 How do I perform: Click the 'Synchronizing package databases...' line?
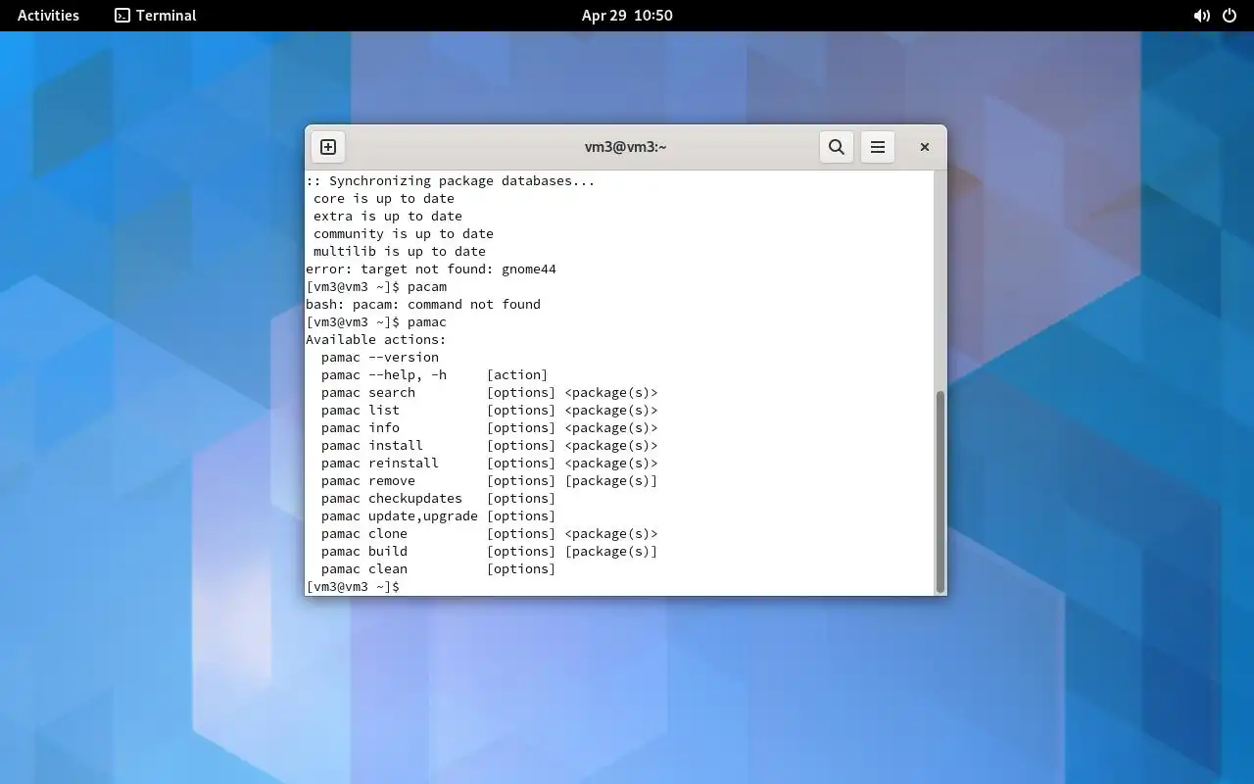tap(451, 181)
